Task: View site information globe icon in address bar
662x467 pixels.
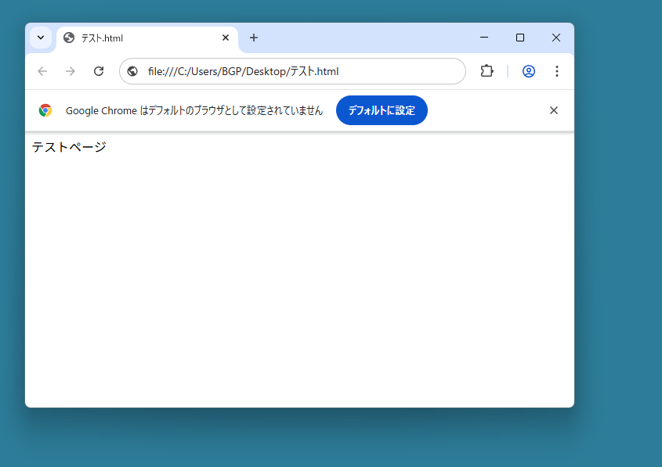Action: coord(132,71)
